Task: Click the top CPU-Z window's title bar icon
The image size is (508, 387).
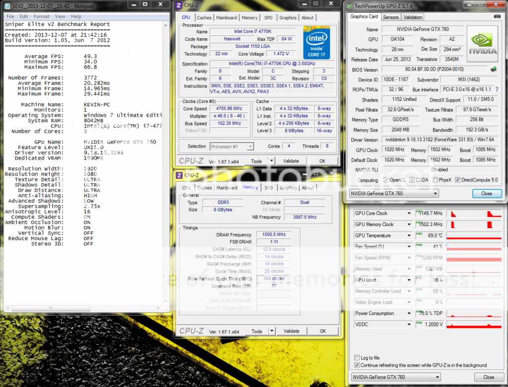Action: point(179,5)
